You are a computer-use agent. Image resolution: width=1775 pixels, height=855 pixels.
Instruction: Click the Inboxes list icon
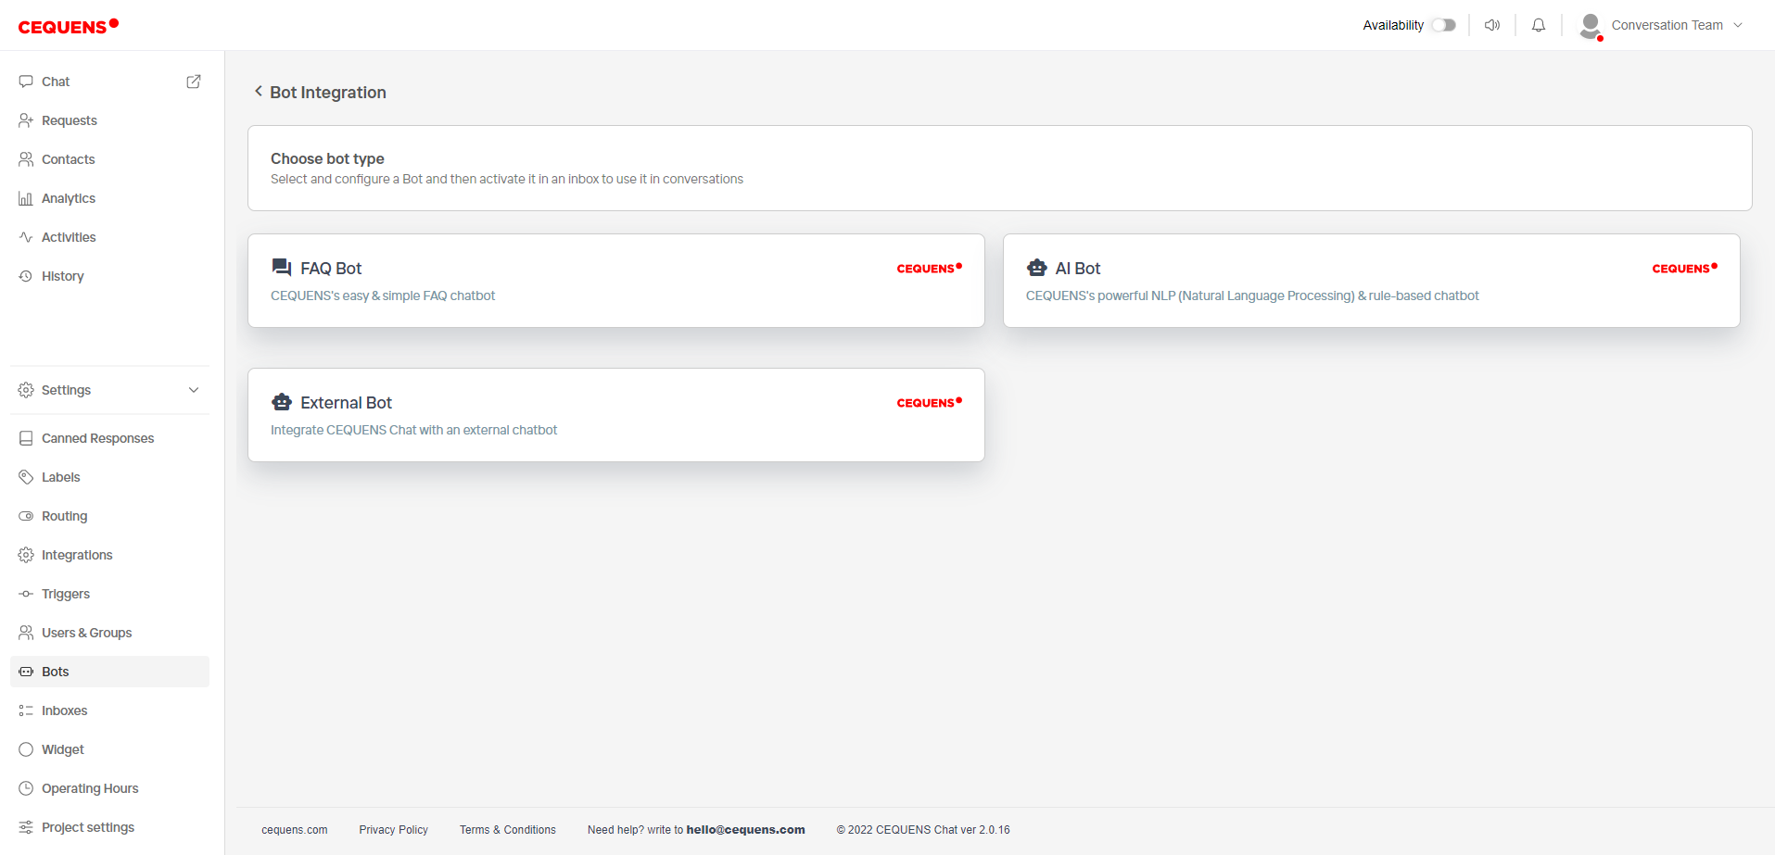(x=26, y=710)
